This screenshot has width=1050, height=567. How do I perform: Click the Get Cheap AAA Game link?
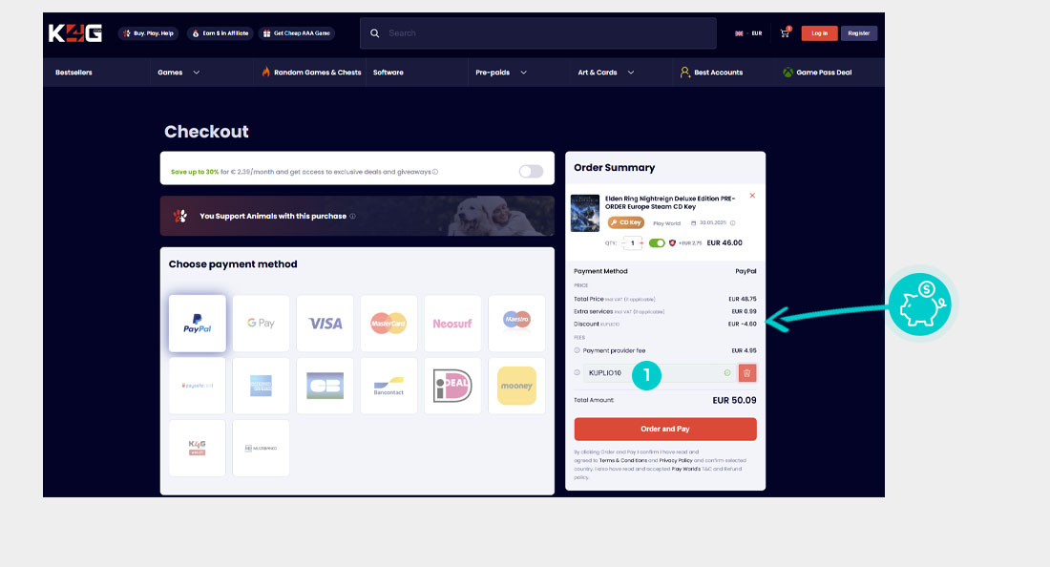[297, 32]
